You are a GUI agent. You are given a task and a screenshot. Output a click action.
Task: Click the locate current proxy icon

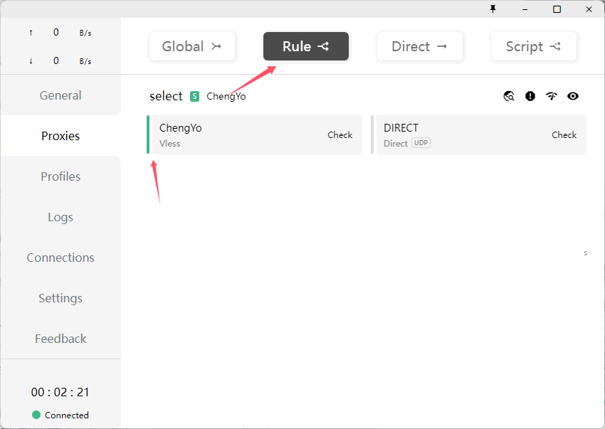click(x=509, y=96)
